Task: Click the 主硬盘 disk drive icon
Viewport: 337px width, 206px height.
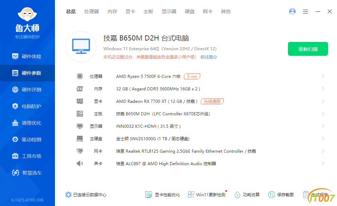Action: [80, 138]
